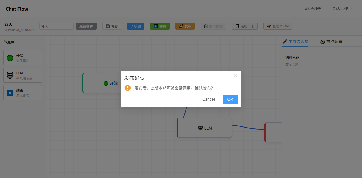This screenshot has height=178, width=362.
Task: Click the gear icon beside 节点配置
Action: pos(323,42)
